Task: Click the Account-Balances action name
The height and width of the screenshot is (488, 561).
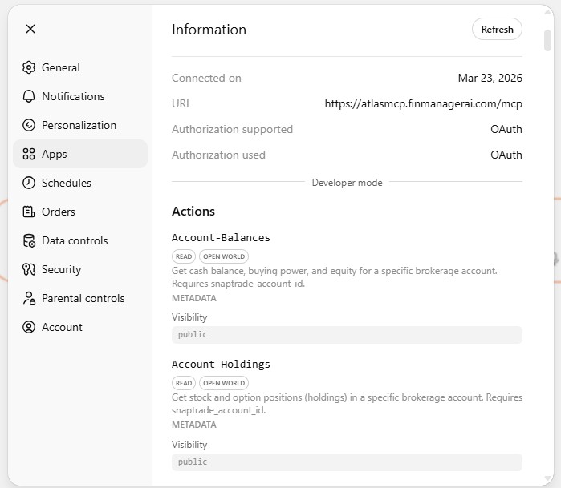Action: [221, 237]
